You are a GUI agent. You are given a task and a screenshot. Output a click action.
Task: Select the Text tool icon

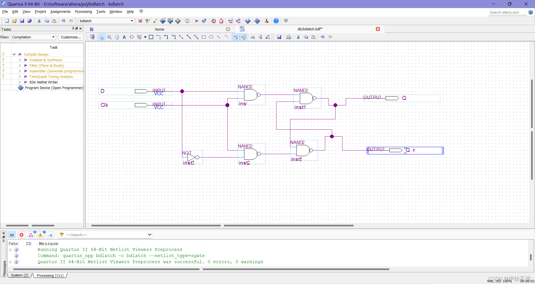[x=124, y=37]
